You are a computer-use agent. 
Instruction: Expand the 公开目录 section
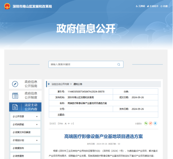[25, 116]
